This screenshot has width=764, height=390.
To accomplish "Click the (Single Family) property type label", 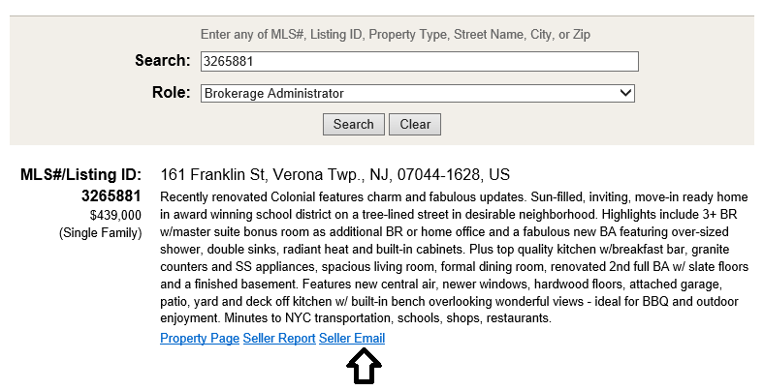I will 100,233.
